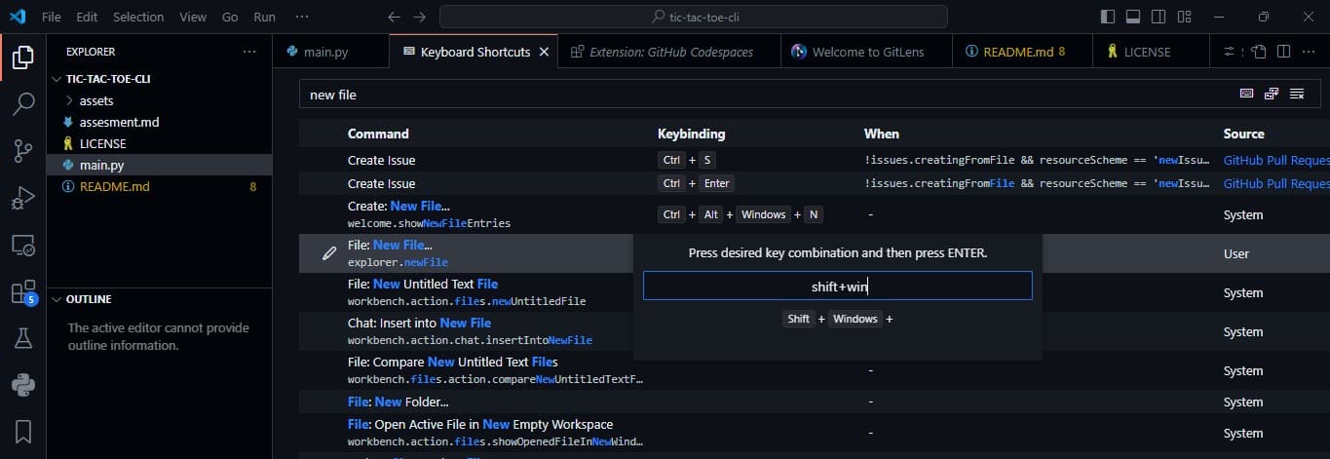Go back with the left arrow
The height and width of the screenshot is (459, 1330).
[394, 18]
